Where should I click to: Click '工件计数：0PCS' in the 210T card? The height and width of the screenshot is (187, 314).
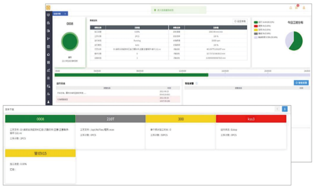pyautogui.click(x=88, y=135)
